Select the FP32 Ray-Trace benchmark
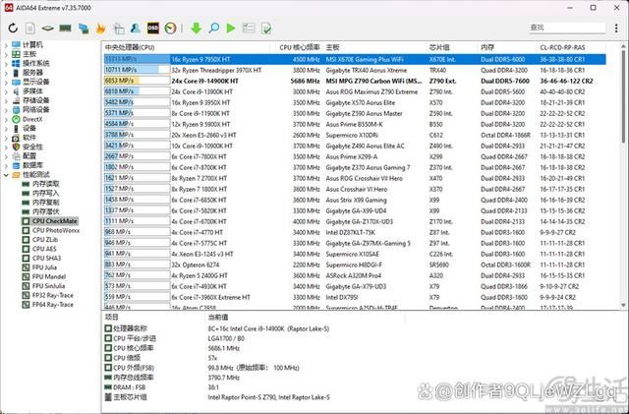Screen dimensions: 629x414 [52, 295]
